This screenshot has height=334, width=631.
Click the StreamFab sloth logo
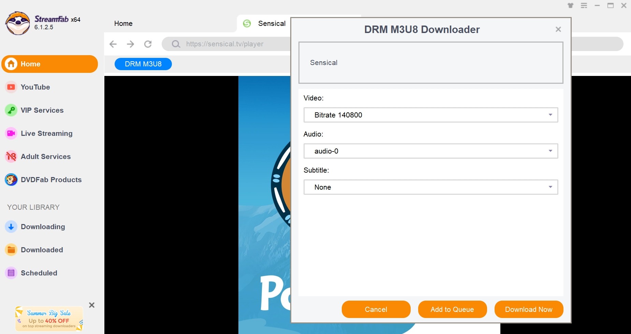point(17,23)
